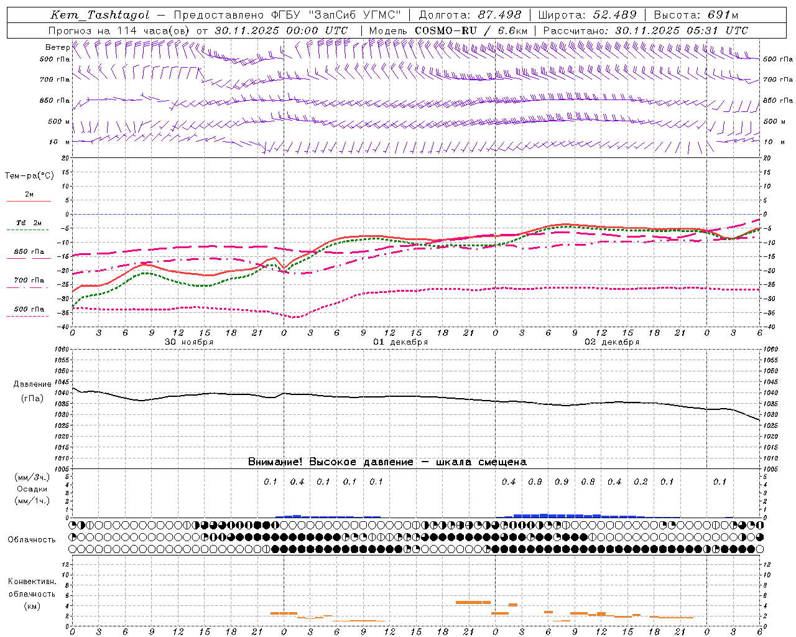Click the 'Долгота: 87.498' longitude value
The width and height of the screenshot is (796, 637).
click(x=471, y=15)
